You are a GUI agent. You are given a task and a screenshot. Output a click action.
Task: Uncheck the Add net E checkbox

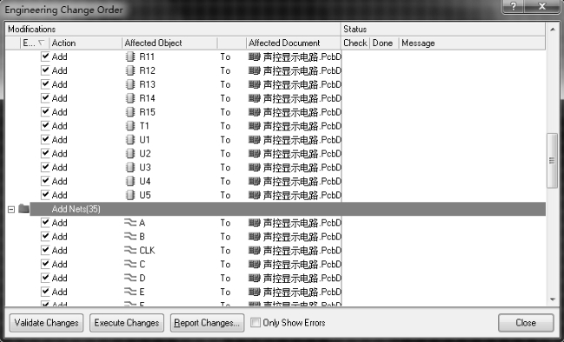click(45, 292)
